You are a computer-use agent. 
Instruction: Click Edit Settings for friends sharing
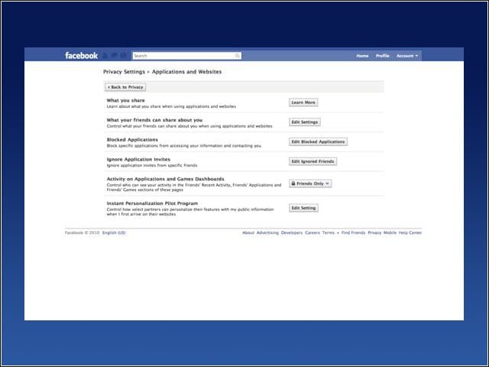pyautogui.click(x=304, y=122)
